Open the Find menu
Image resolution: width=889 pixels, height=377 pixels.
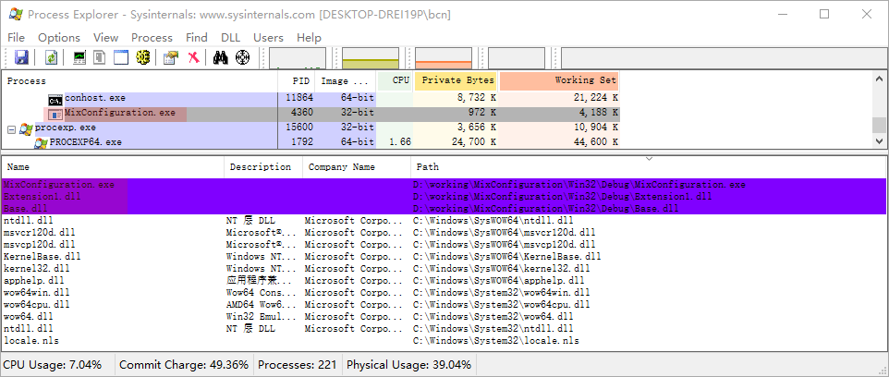[x=197, y=37]
